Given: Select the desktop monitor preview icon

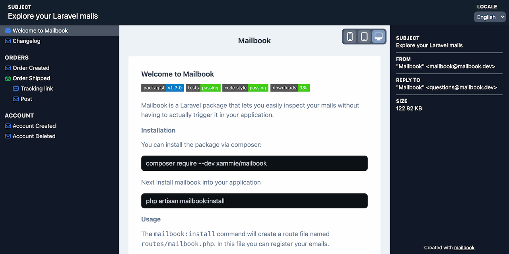Looking at the screenshot, I should pos(379,37).
